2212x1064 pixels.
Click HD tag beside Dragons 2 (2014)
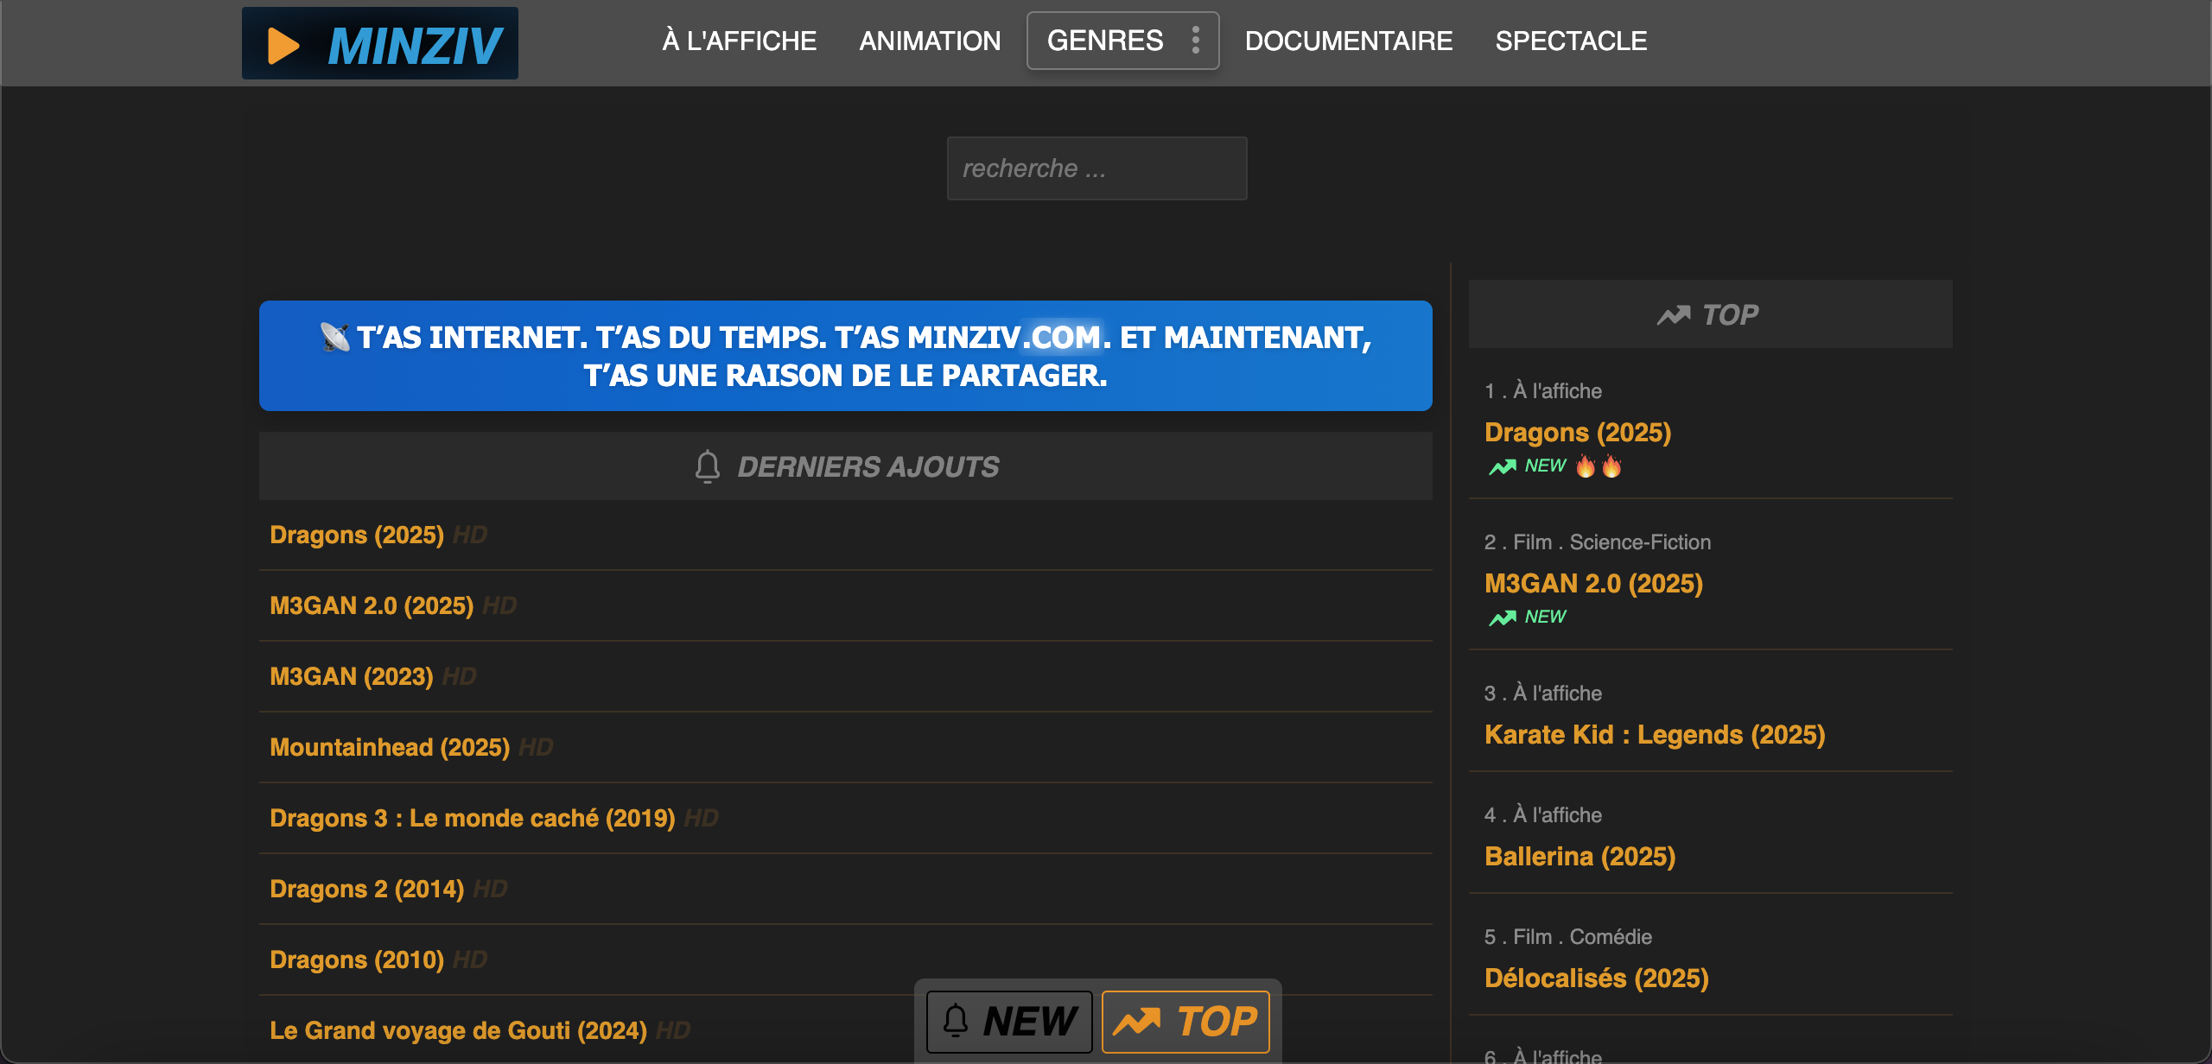click(x=490, y=890)
